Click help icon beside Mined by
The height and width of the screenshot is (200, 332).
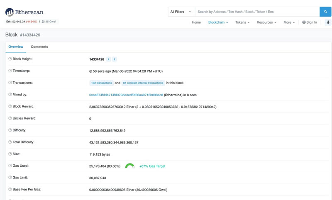pos(10,94)
